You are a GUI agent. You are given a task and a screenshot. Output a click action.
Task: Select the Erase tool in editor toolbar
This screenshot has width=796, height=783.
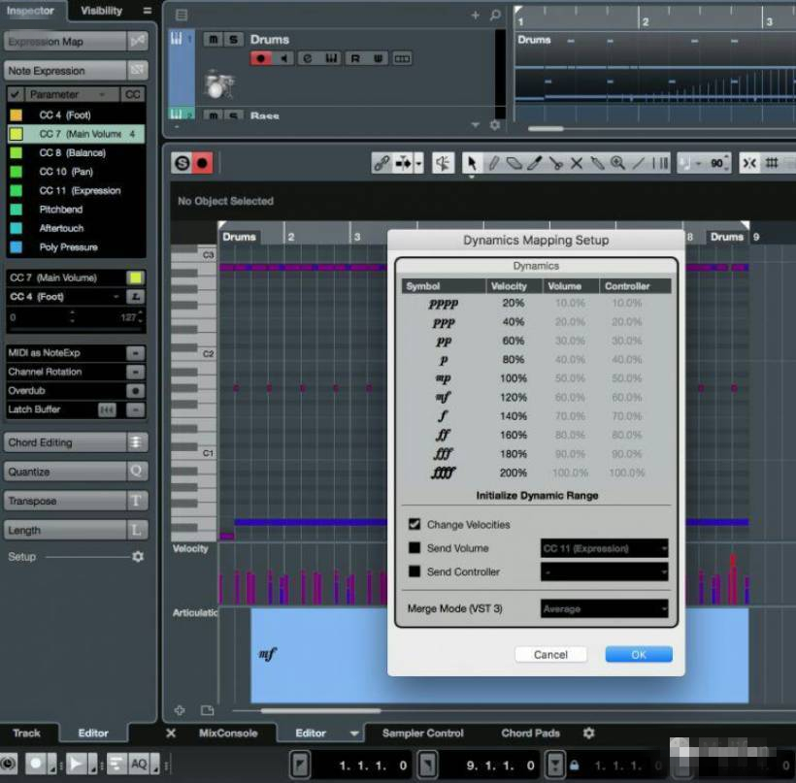tap(514, 164)
